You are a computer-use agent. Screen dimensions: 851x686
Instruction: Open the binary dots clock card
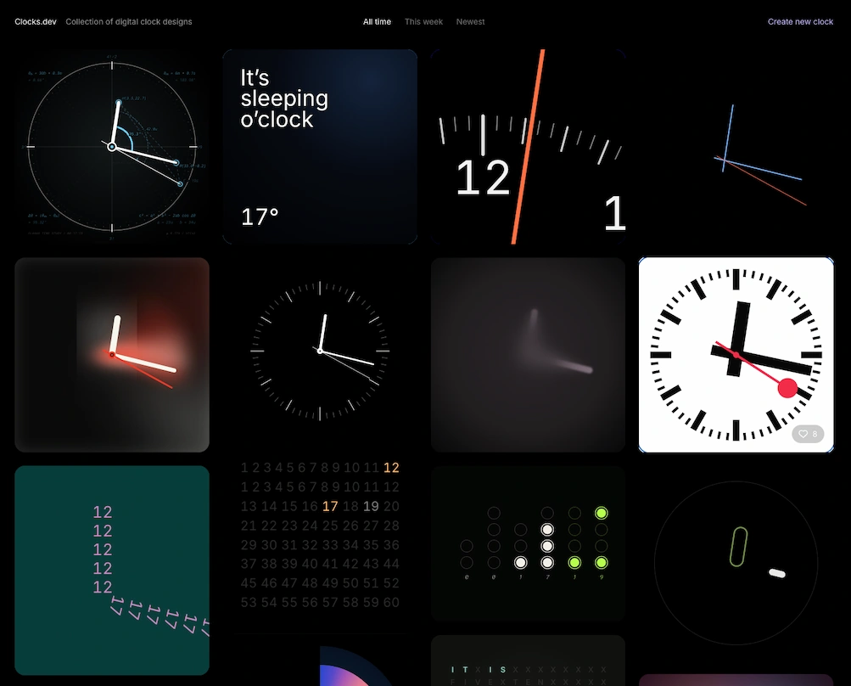pyautogui.click(x=528, y=543)
